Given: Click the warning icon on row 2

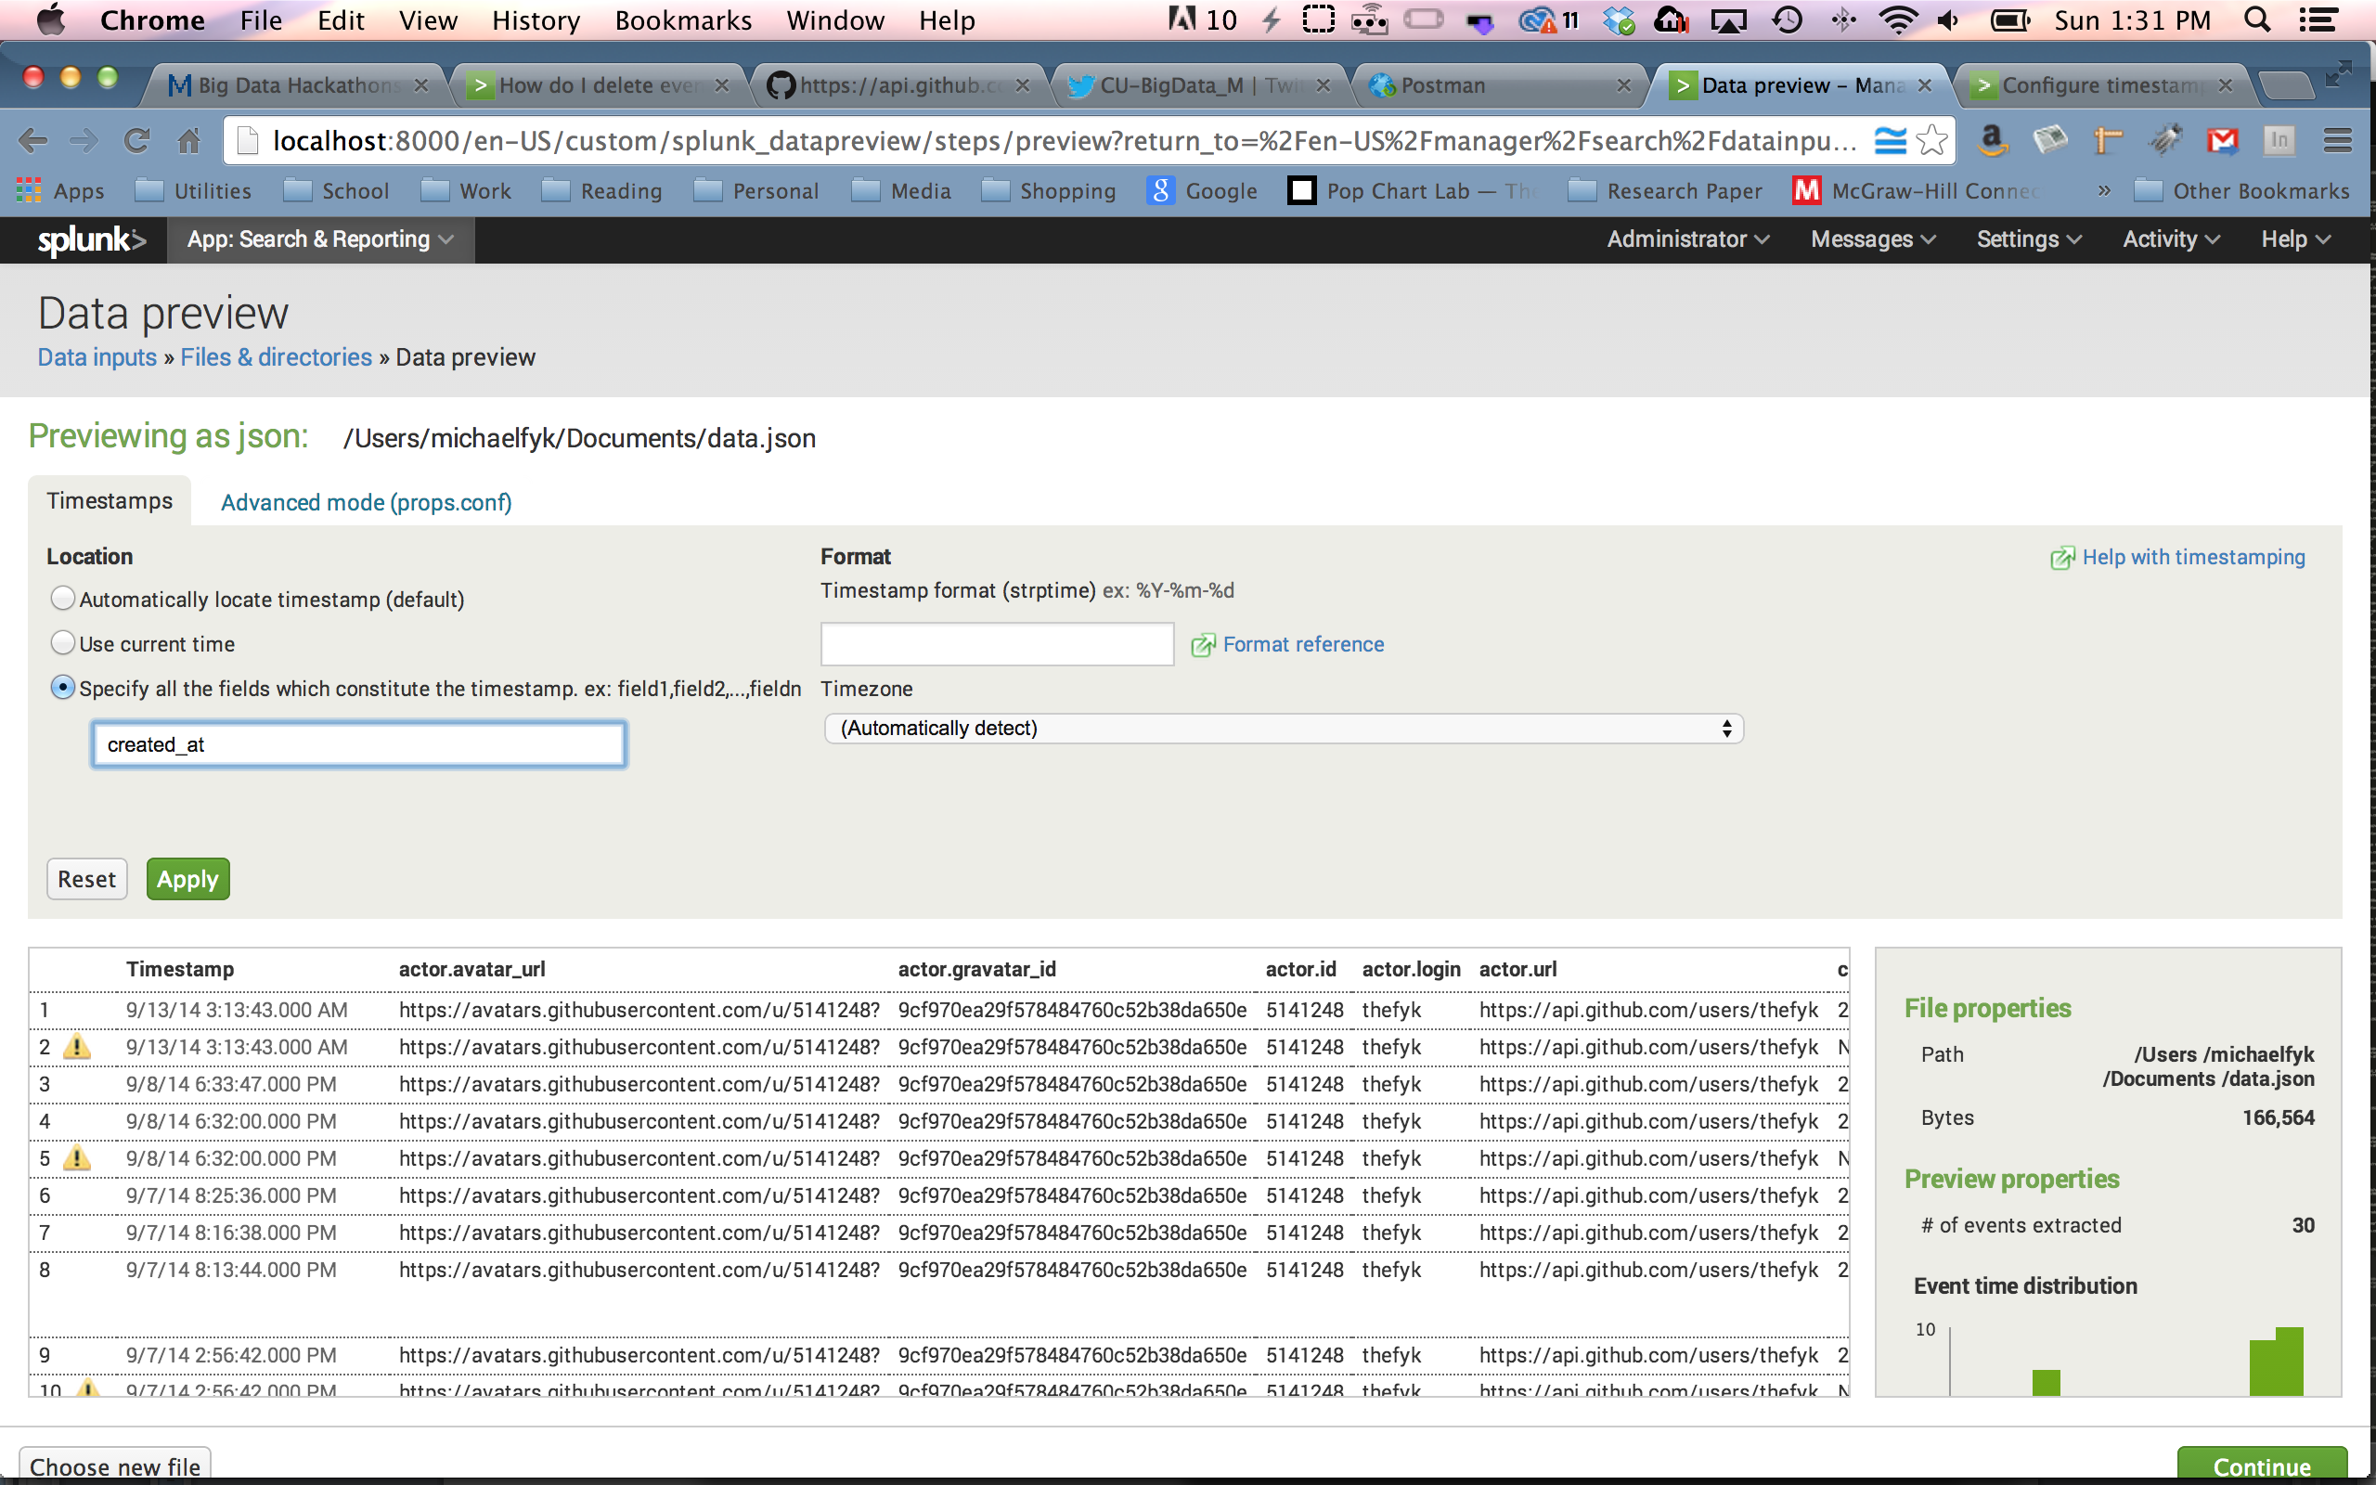Looking at the screenshot, I should click(x=77, y=1047).
